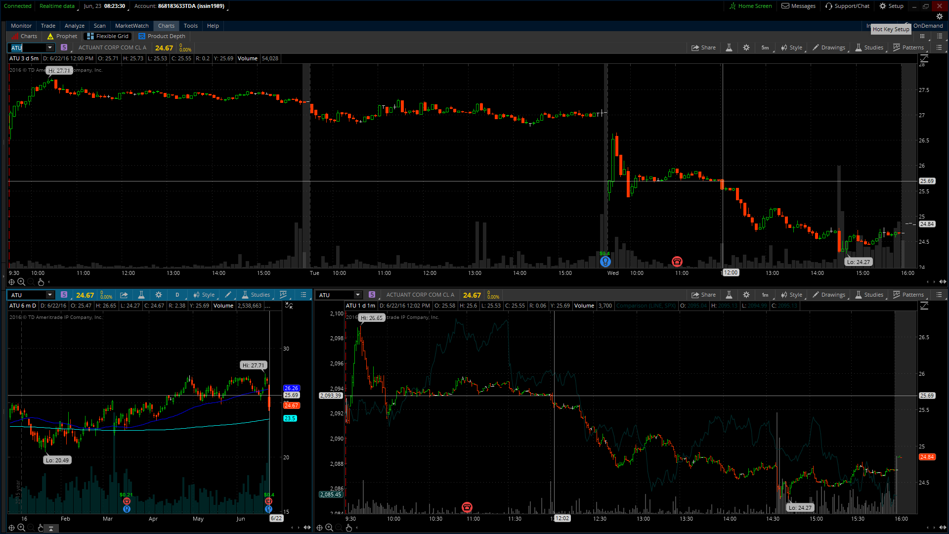
Task: Open the list menu beside grid layout icon
Action: click(x=940, y=36)
